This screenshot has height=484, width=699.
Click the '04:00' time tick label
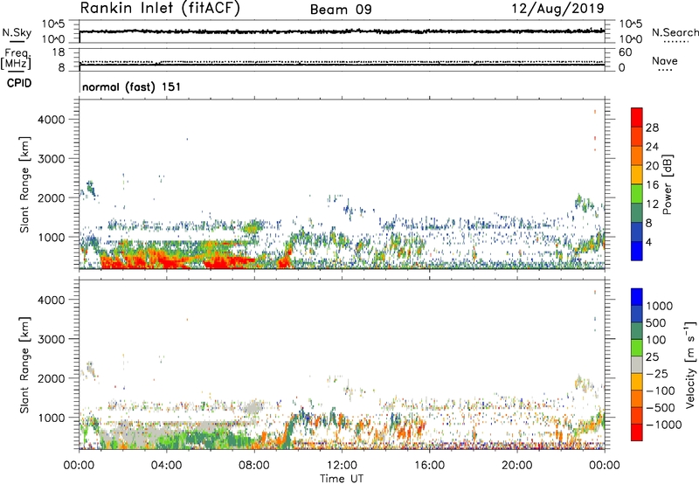coord(166,466)
